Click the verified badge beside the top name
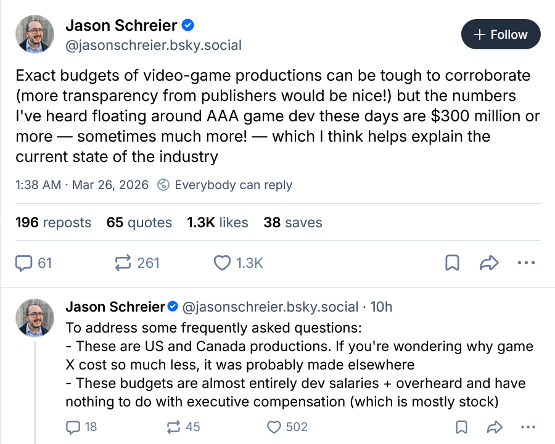Viewport: 555px width, 444px height. [x=189, y=25]
